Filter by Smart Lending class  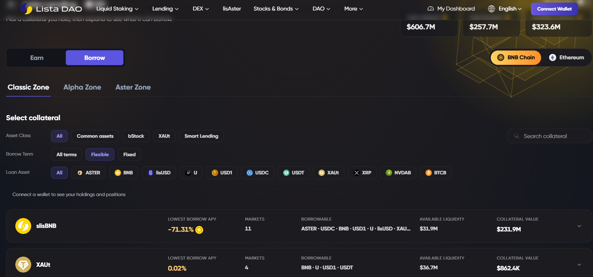[x=201, y=136]
